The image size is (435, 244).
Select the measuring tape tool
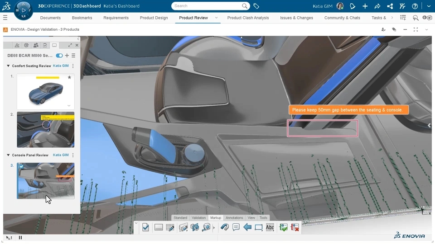[x=207, y=227]
